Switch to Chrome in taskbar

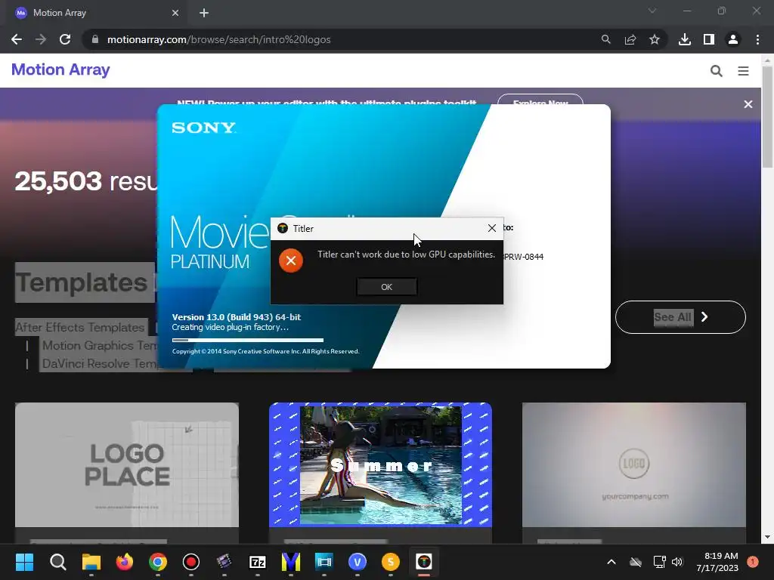coord(158,562)
